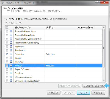The width and height of the screenshot is (110, 99).
Task: Click table icon for USysApplicationLogCategory row
Action: pyautogui.click(x=11, y=81)
